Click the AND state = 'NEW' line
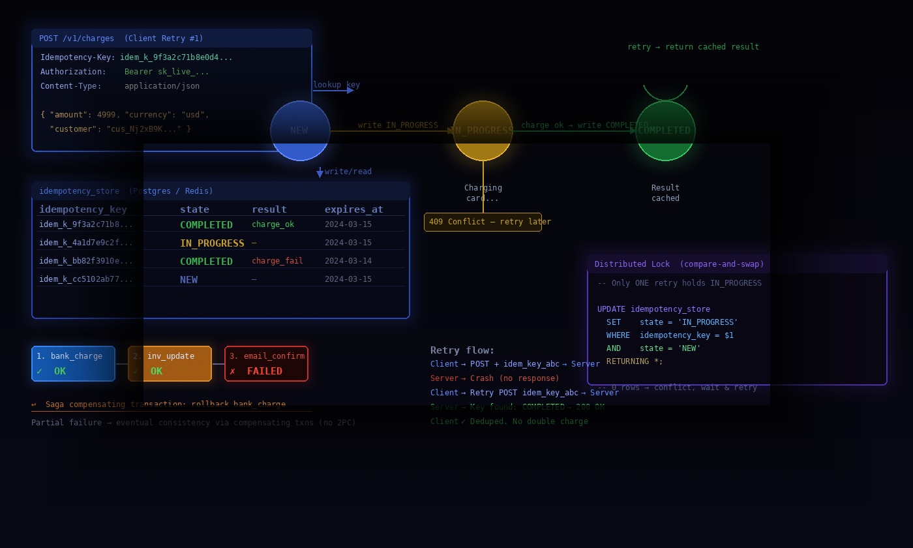The image size is (913, 548). click(x=653, y=348)
